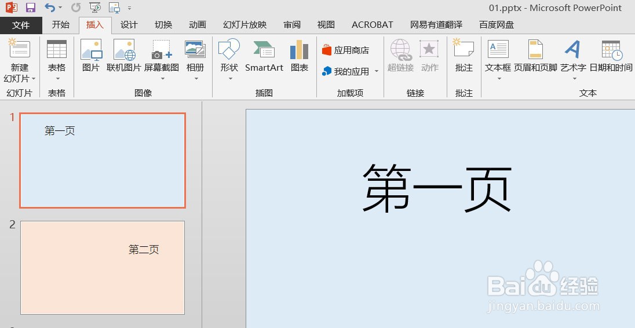Expand the 我的应用 dropdown arrow
635x328 pixels.
pyautogui.click(x=377, y=72)
